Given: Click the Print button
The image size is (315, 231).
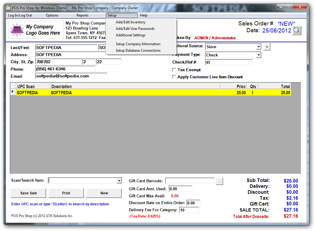Looking at the screenshot, I should [66, 193].
